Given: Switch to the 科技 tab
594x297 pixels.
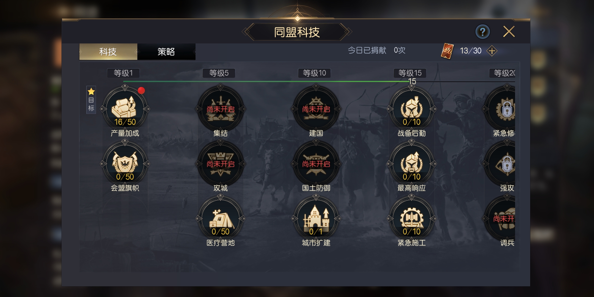Looking at the screenshot, I should point(108,51).
